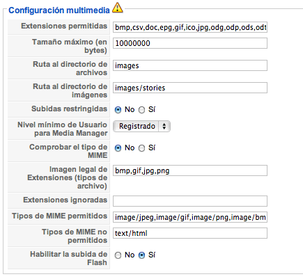Click the empty Extensiones ignoradas field
The image size is (303, 279).
(190, 201)
